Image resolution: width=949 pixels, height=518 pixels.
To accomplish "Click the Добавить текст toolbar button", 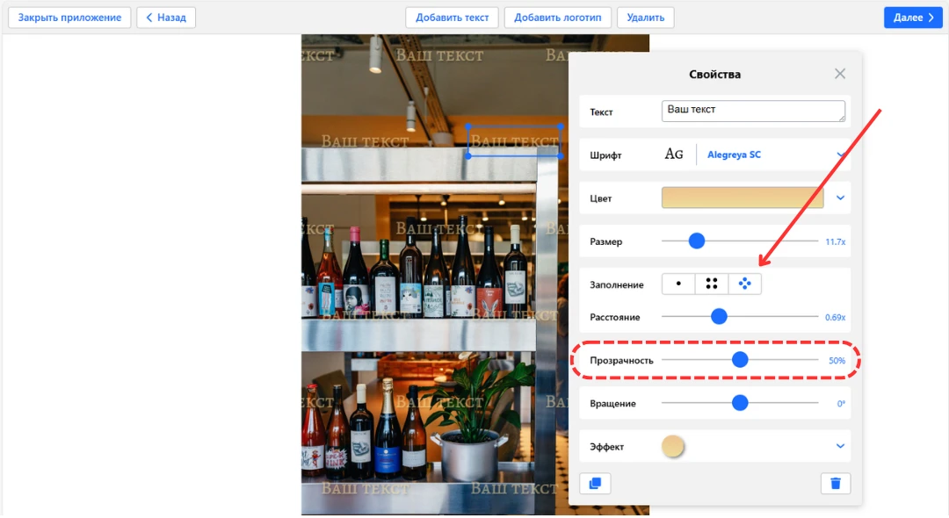I will click(453, 18).
